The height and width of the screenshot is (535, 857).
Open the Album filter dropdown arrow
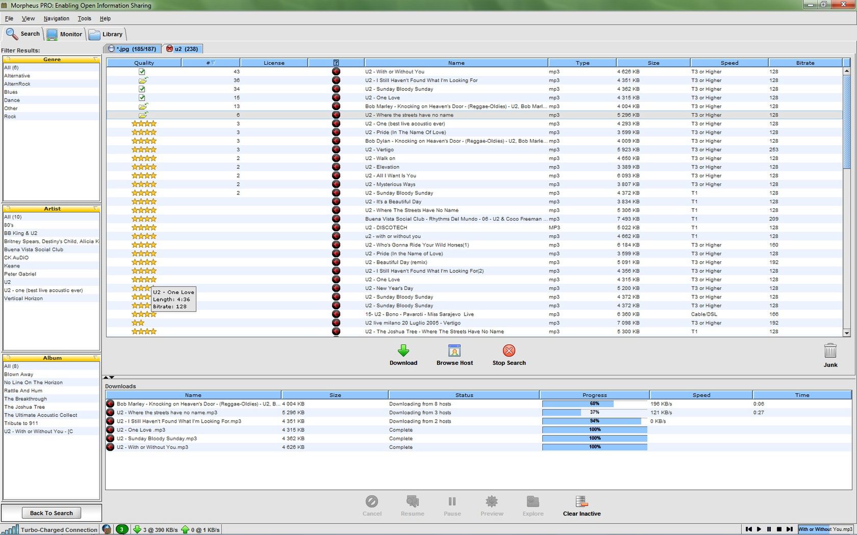[x=95, y=358]
